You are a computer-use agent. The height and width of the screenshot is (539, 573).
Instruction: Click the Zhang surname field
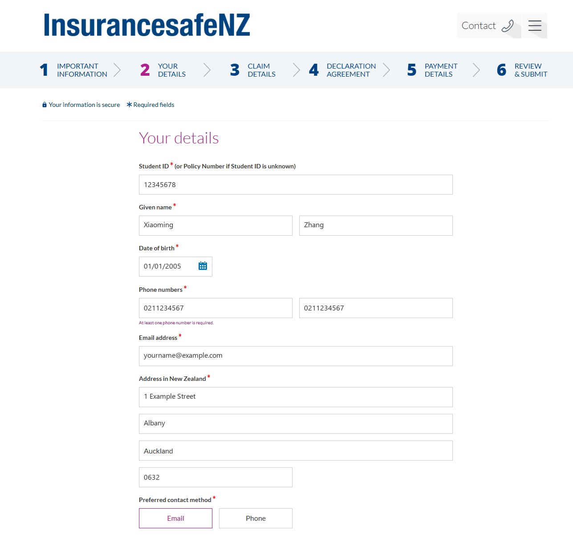376,225
